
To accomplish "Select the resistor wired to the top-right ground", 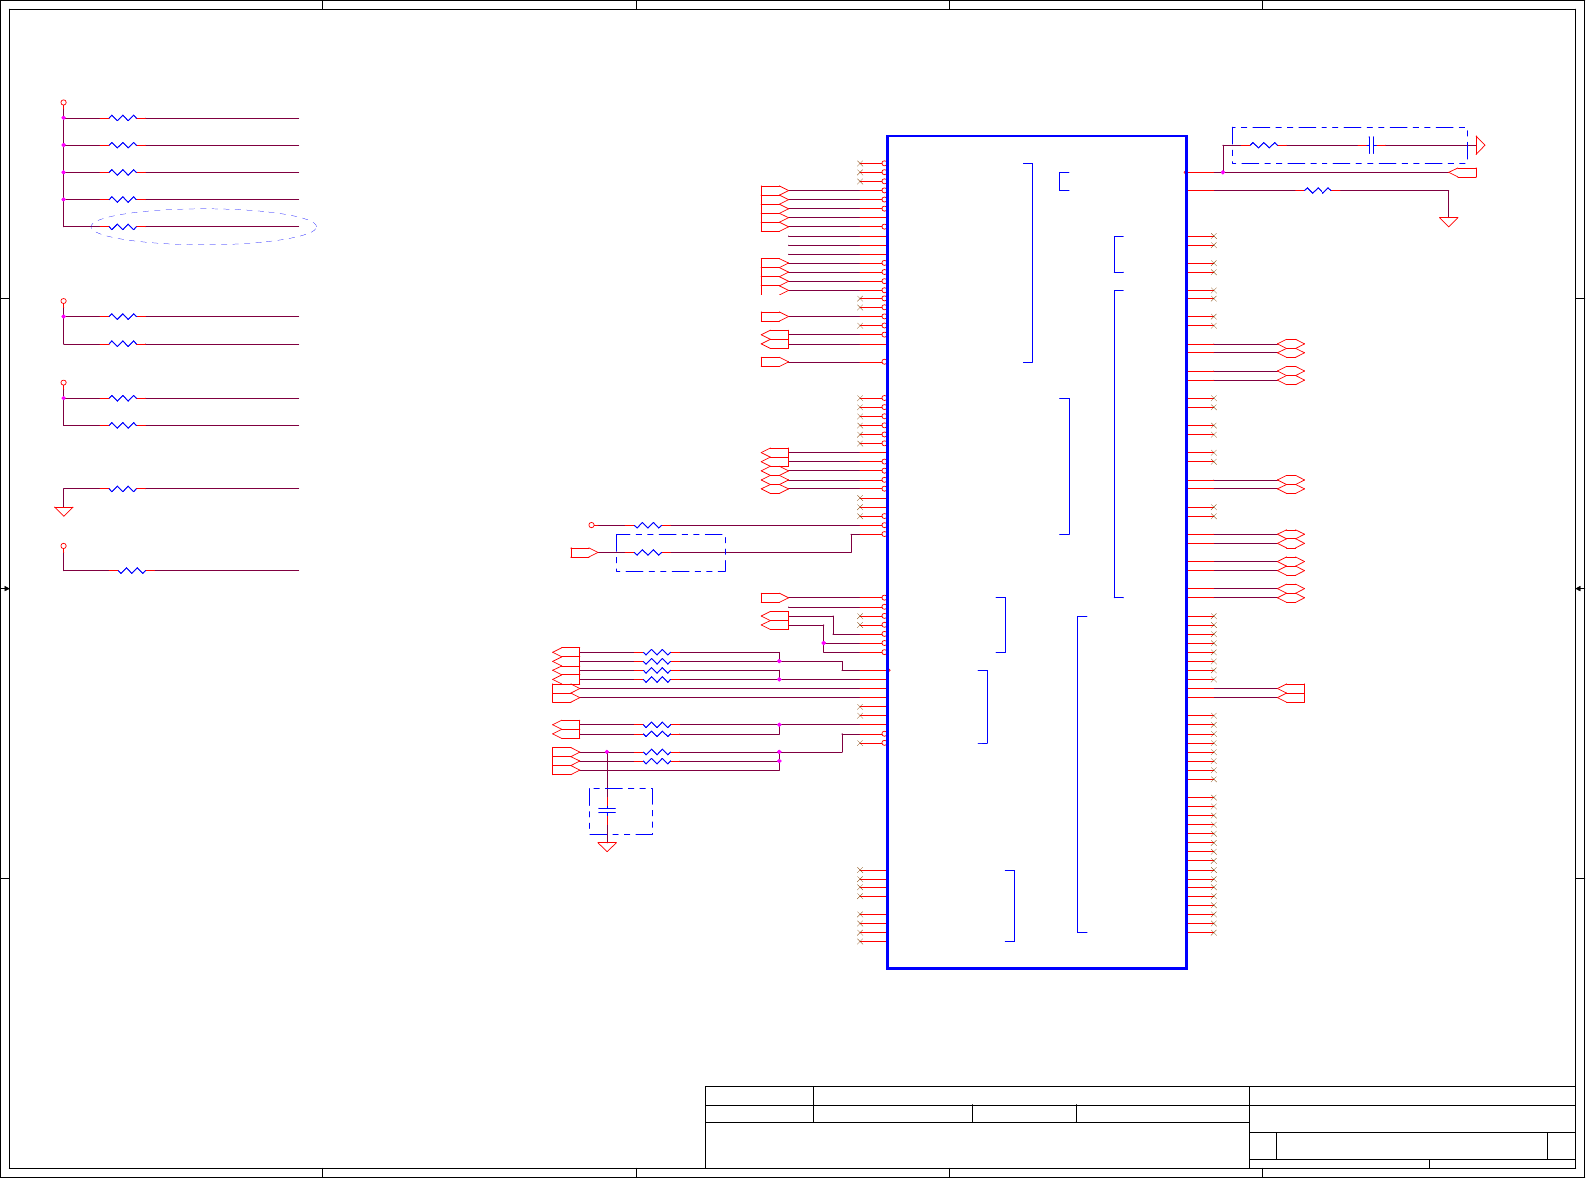I will [x=1318, y=190].
